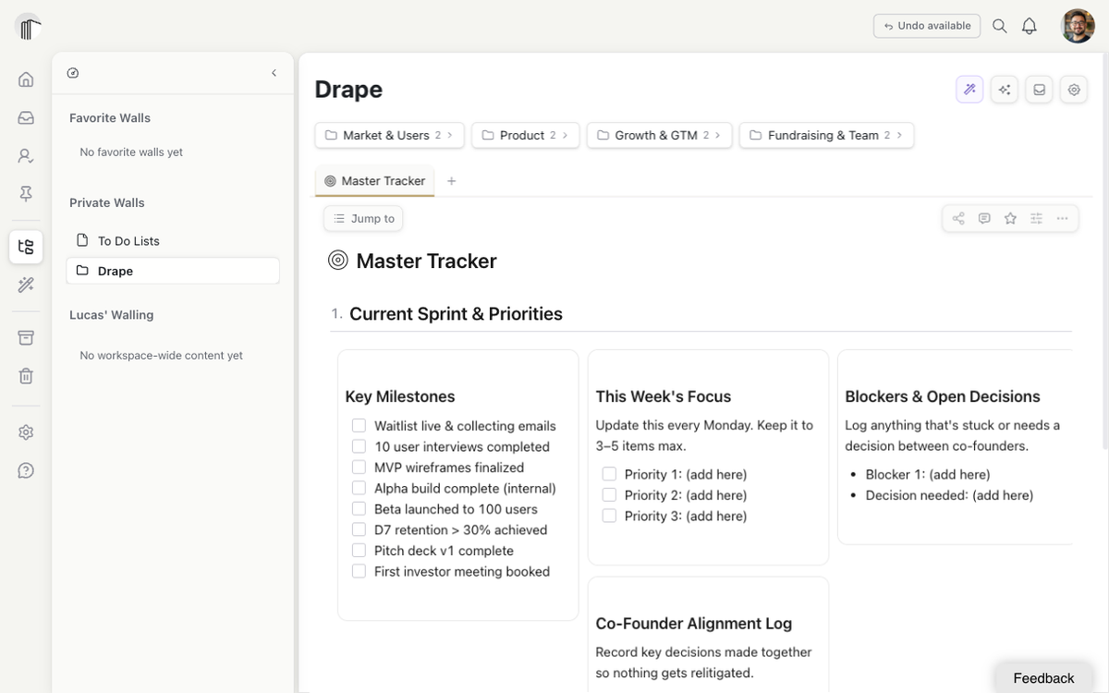Screen dimensions: 1109x693
Task: Open the Jump to menu
Action: (x=363, y=218)
